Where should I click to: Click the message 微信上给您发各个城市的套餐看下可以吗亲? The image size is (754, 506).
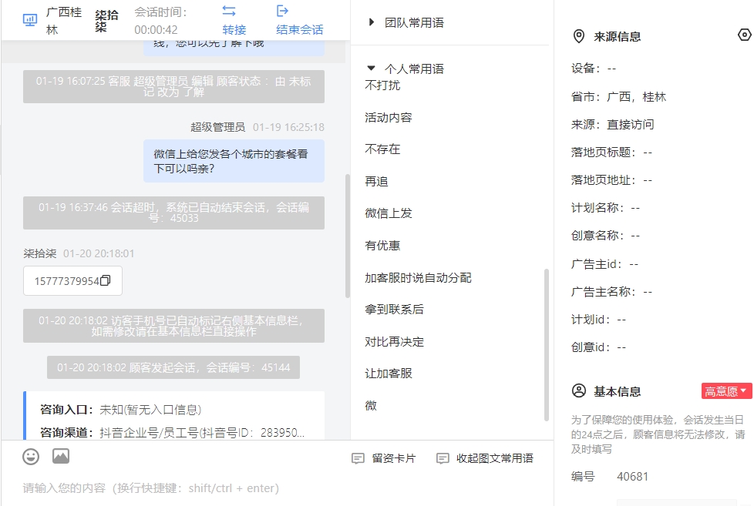[234, 161]
